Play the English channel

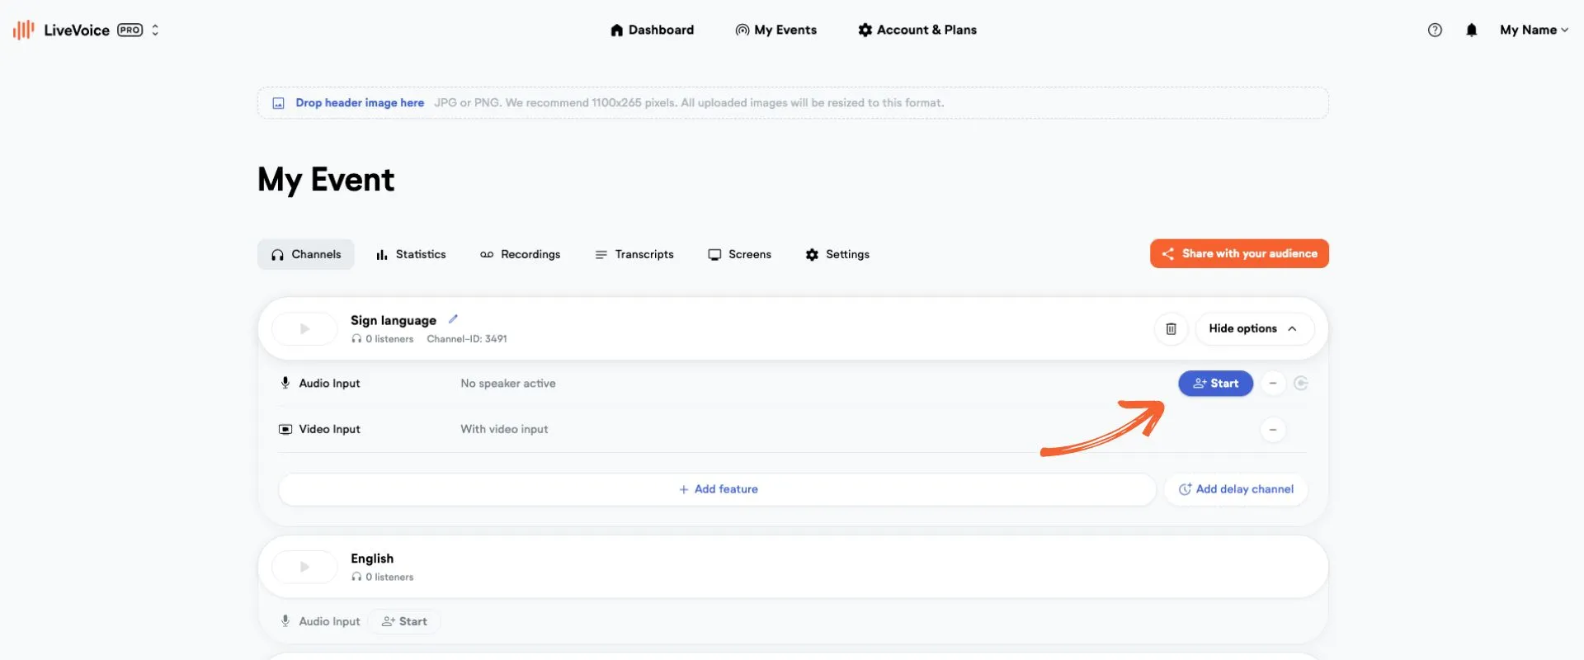point(304,567)
